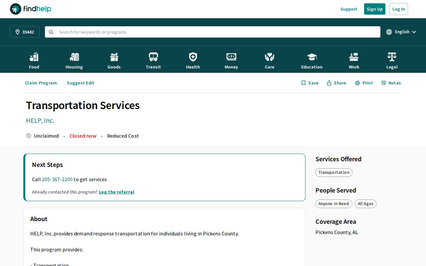Image resolution: width=426 pixels, height=266 pixels.
Task: Click the globe language icon
Action: pyautogui.click(x=389, y=32)
